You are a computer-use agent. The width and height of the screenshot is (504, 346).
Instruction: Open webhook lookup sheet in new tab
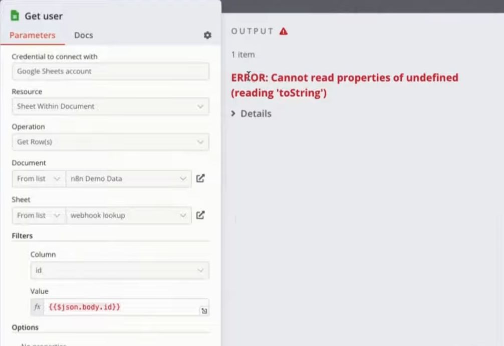coord(200,215)
